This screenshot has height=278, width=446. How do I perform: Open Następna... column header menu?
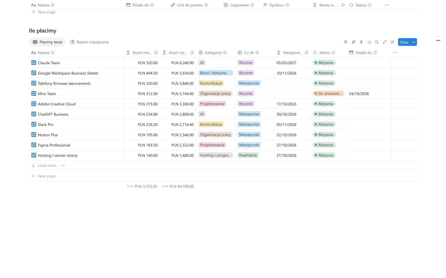[292, 53]
